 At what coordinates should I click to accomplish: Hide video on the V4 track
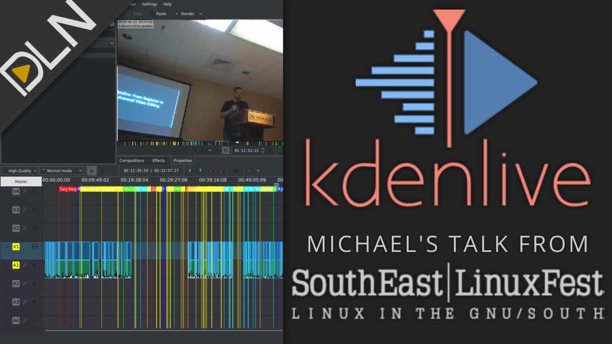pyautogui.click(x=35, y=192)
